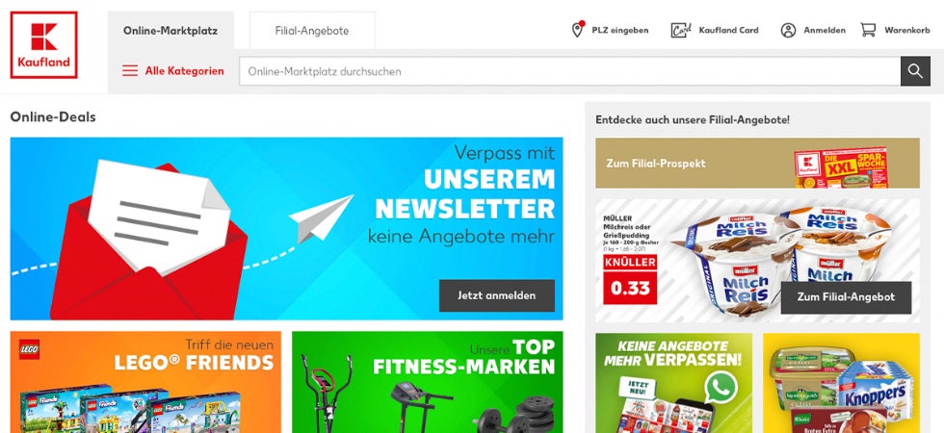Click the Knoppers products yellow tile
This screenshot has width=944, height=433.
[x=841, y=383]
